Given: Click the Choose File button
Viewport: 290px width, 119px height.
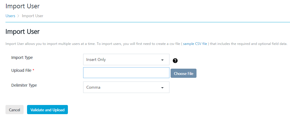Looking at the screenshot, I should (184, 74).
